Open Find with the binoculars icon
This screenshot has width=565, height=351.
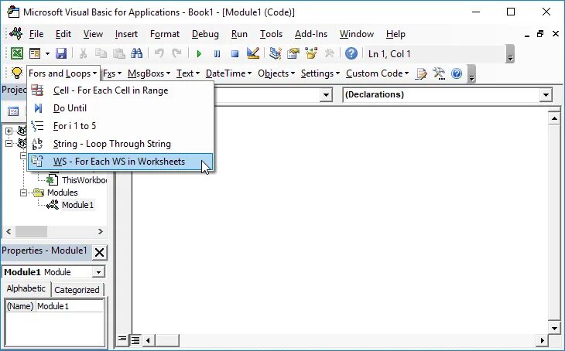[x=136, y=53]
